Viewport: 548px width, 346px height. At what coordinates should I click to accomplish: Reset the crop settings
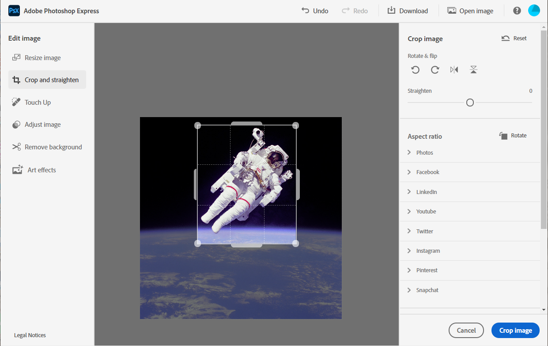pyautogui.click(x=514, y=38)
